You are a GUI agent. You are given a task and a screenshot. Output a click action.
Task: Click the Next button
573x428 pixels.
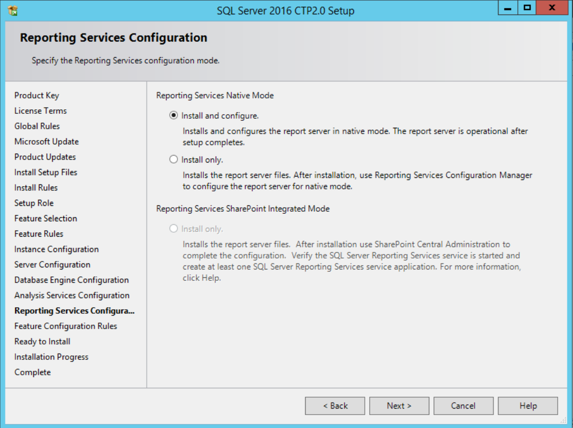399,406
